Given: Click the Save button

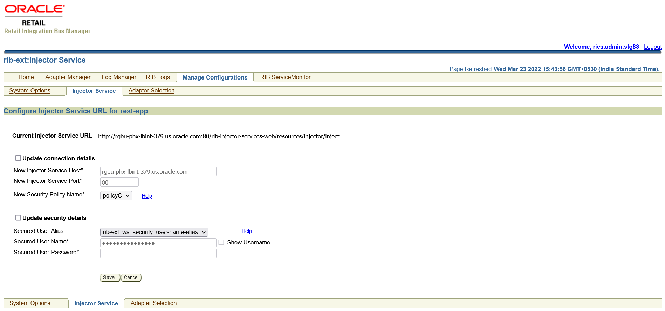Looking at the screenshot, I should click(110, 277).
